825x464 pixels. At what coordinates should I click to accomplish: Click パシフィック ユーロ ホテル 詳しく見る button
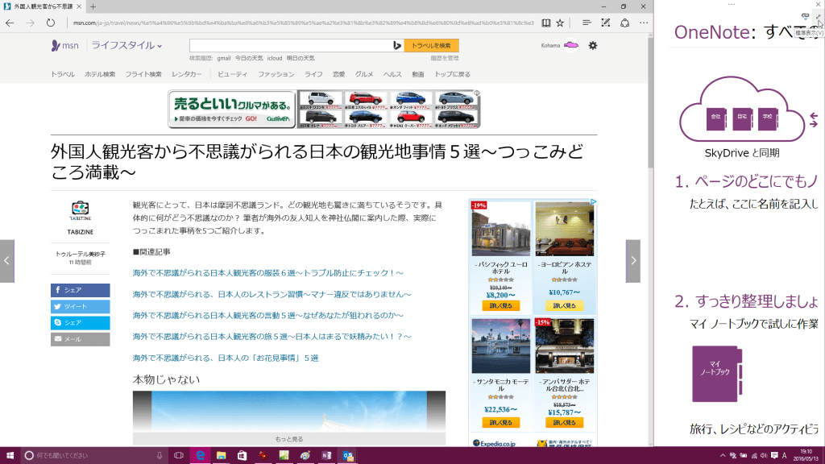click(x=500, y=305)
